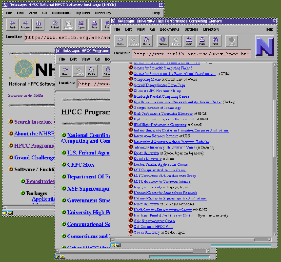Follow the Search Interface link in the NHSE window

click(x=34, y=122)
